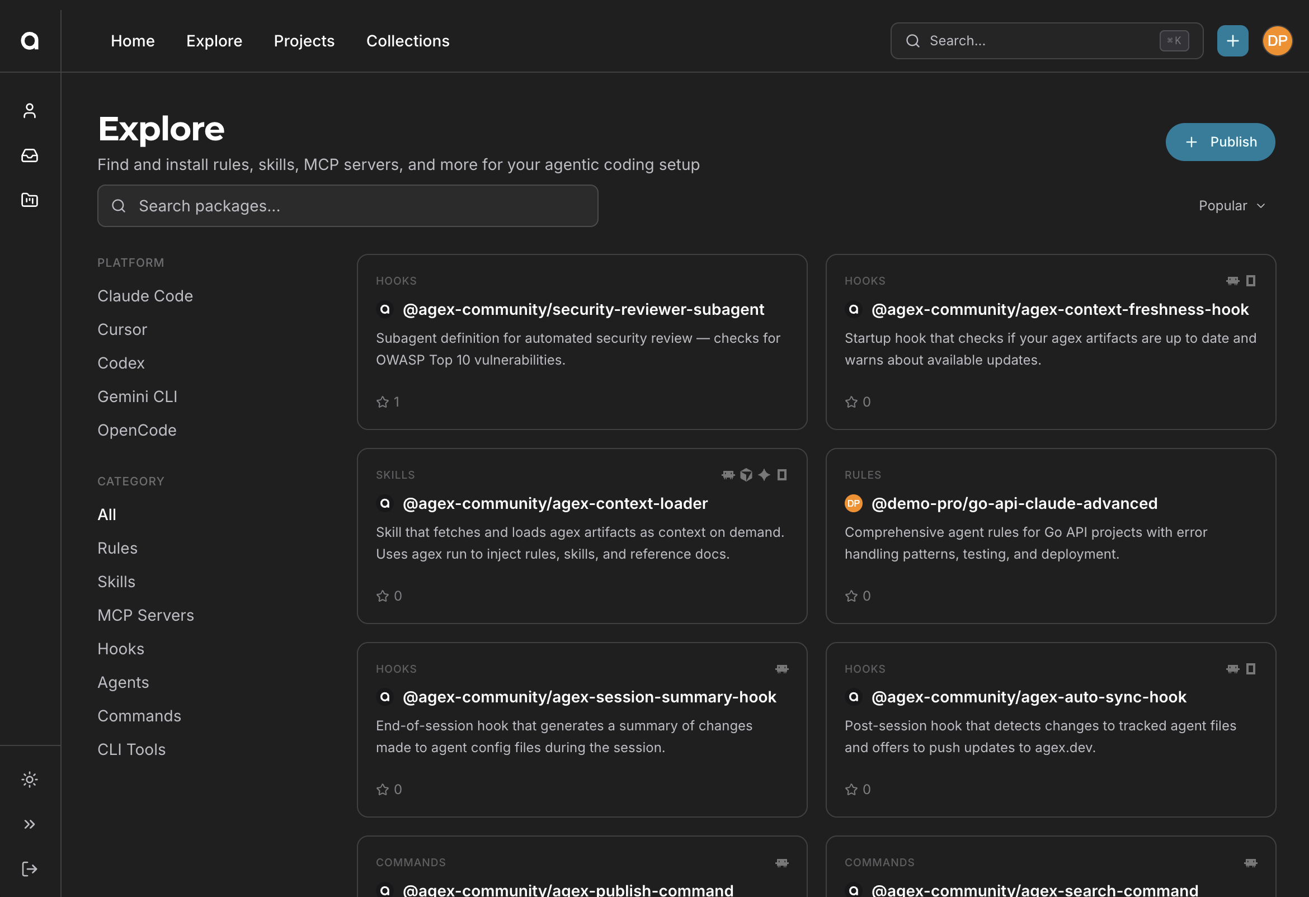The height and width of the screenshot is (897, 1309).
Task: Click the Publish button
Action: 1220,142
